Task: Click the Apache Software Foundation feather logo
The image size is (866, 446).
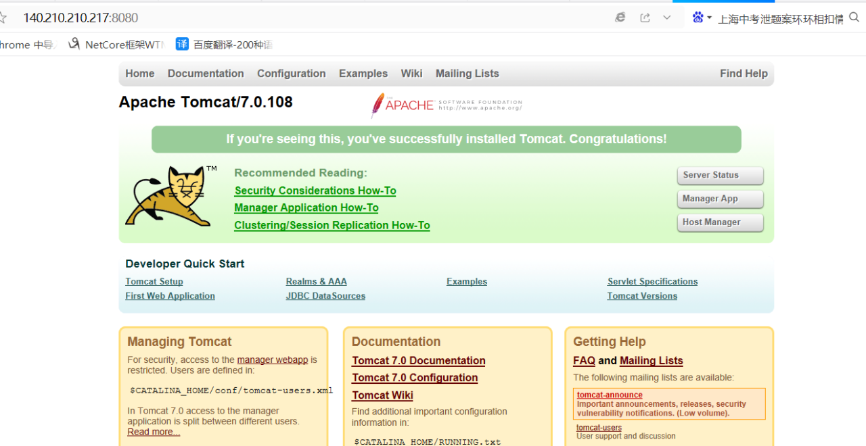Action: pos(447,105)
